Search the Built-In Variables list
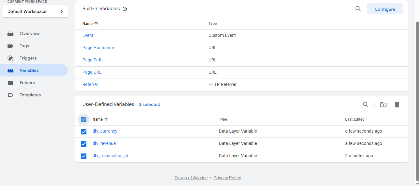Screen dimensions: 420x186 (358, 9)
